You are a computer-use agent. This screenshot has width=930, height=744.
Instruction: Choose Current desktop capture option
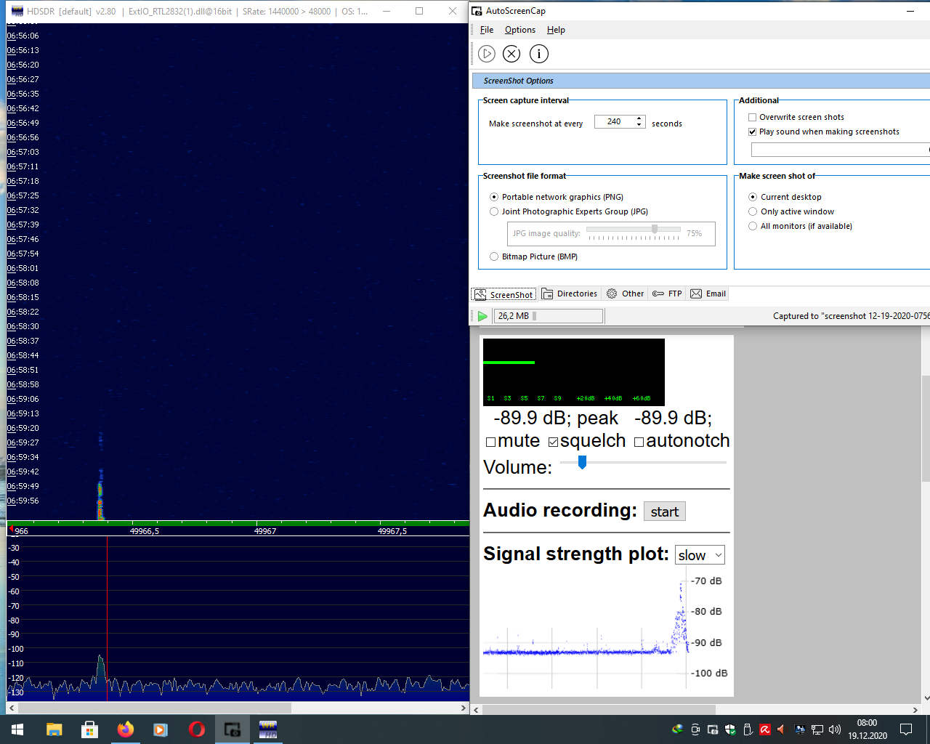pos(753,197)
